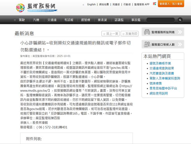The height and width of the screenshot is (144, 191).
Task: Click the green-red icon beside 會員登入
Action: coord(155,4)
